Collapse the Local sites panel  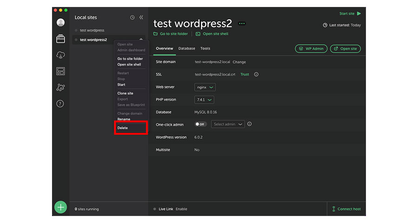click(x=141, y=18)
